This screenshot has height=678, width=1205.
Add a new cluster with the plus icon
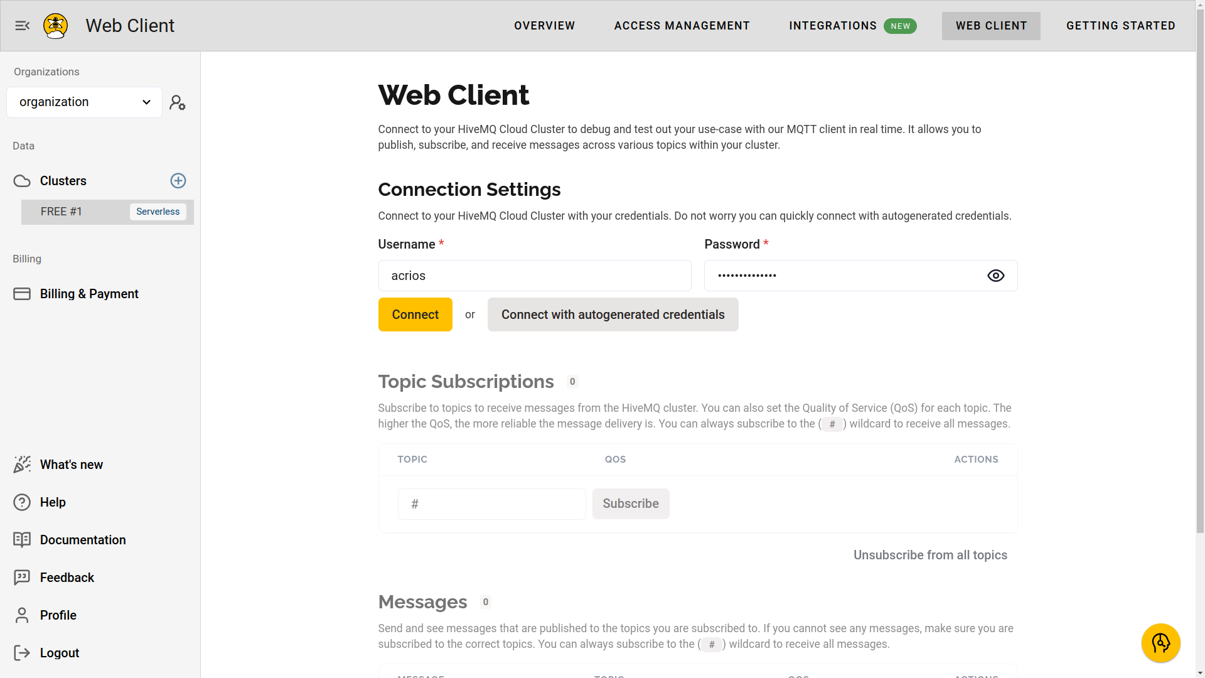pos(178,181)
